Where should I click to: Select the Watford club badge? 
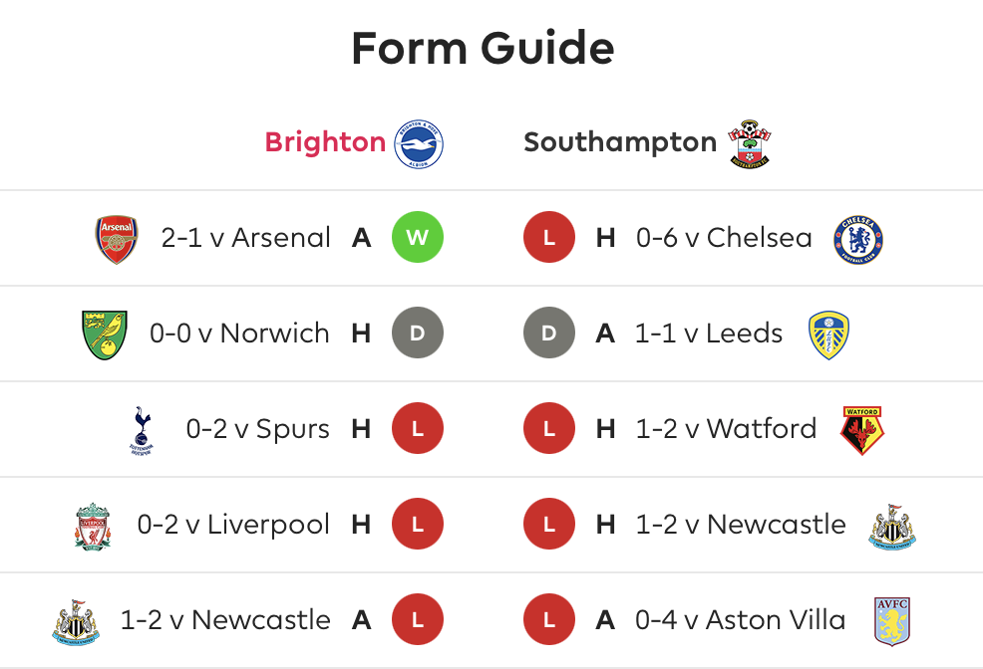point(862,430)
